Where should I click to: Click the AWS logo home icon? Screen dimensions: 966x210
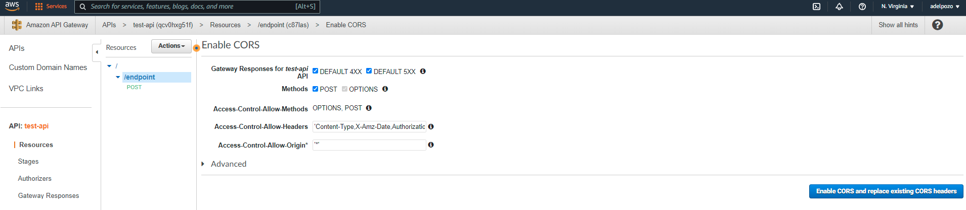click(x=12, y=6)
